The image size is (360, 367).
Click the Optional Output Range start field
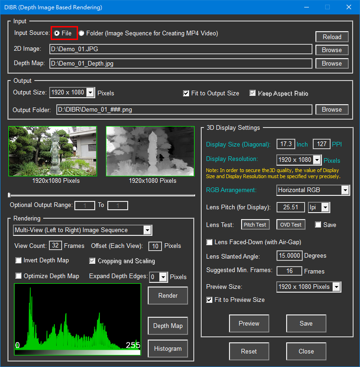(85, 206)
